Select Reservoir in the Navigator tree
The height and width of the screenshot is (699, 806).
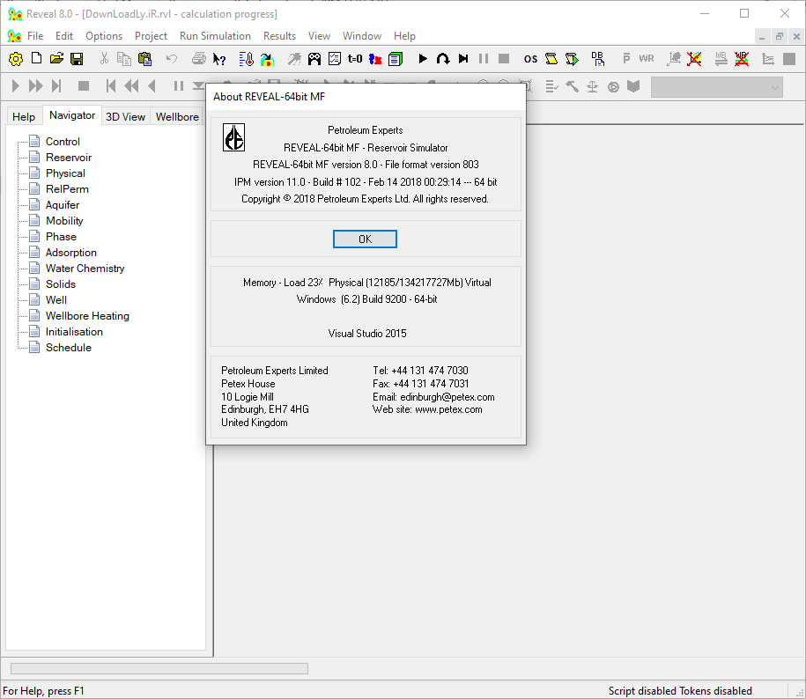point(69,158)
